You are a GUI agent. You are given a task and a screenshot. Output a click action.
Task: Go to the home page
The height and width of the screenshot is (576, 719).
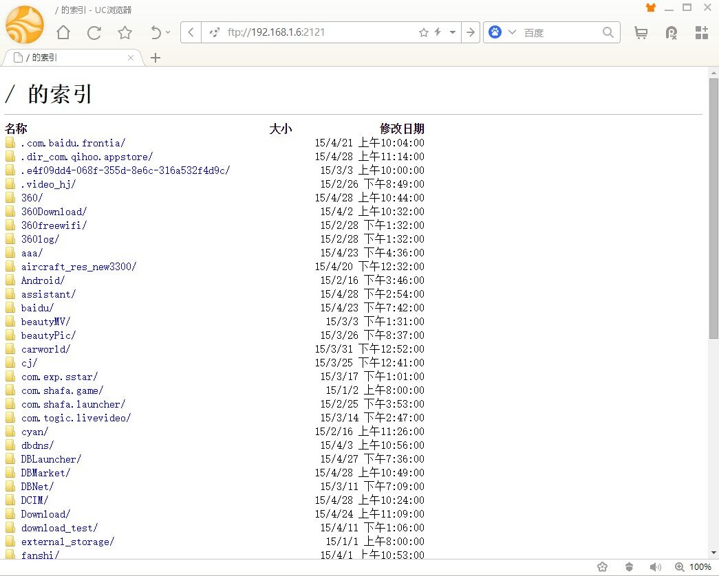63,32
